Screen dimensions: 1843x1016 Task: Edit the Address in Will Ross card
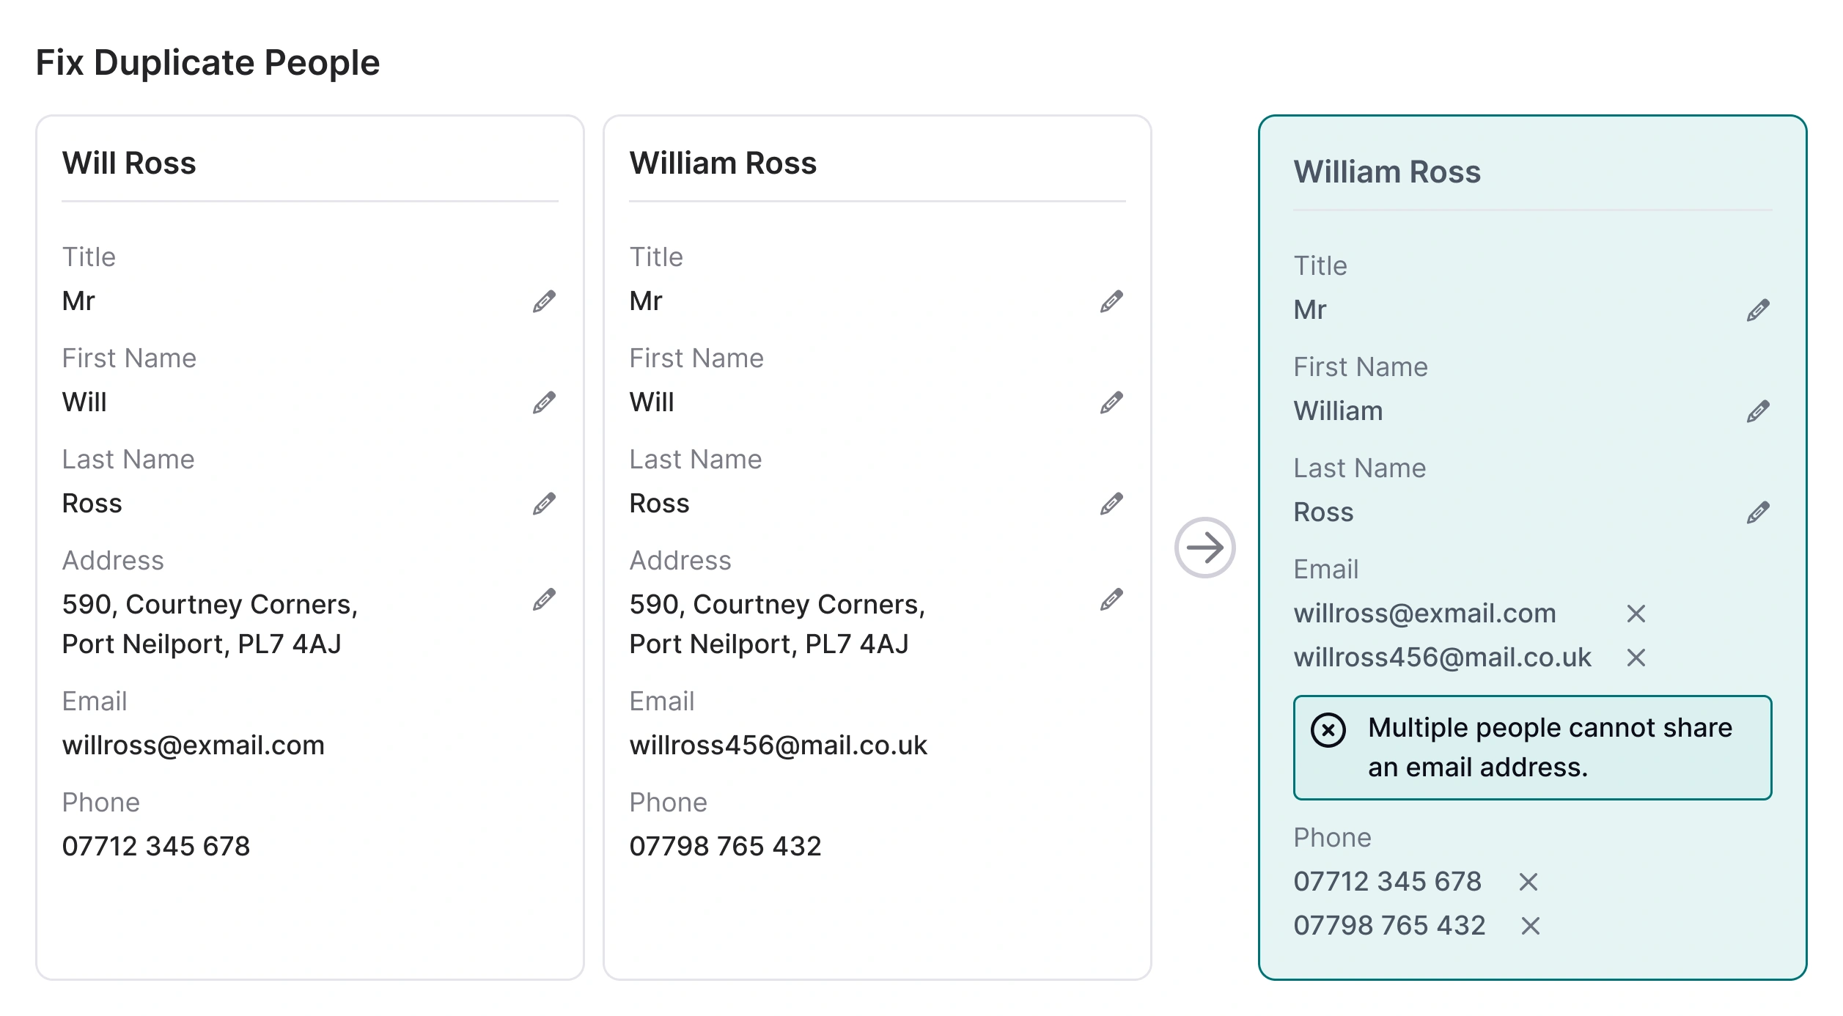click(544, 600)
